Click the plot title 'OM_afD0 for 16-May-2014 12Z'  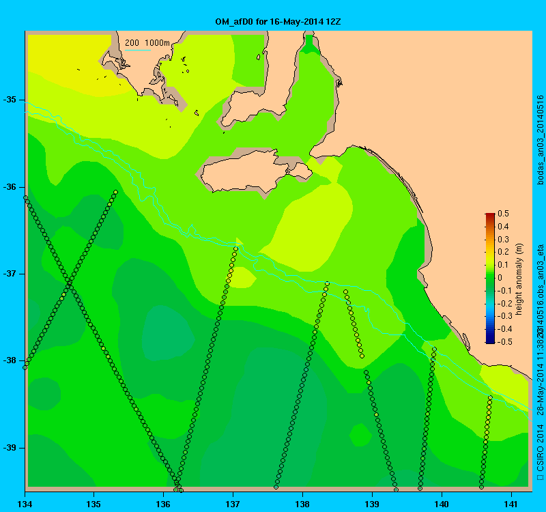(278, 22)
